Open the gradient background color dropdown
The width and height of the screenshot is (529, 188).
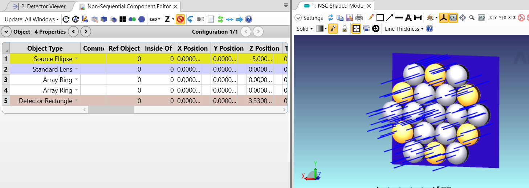[321, 29]
